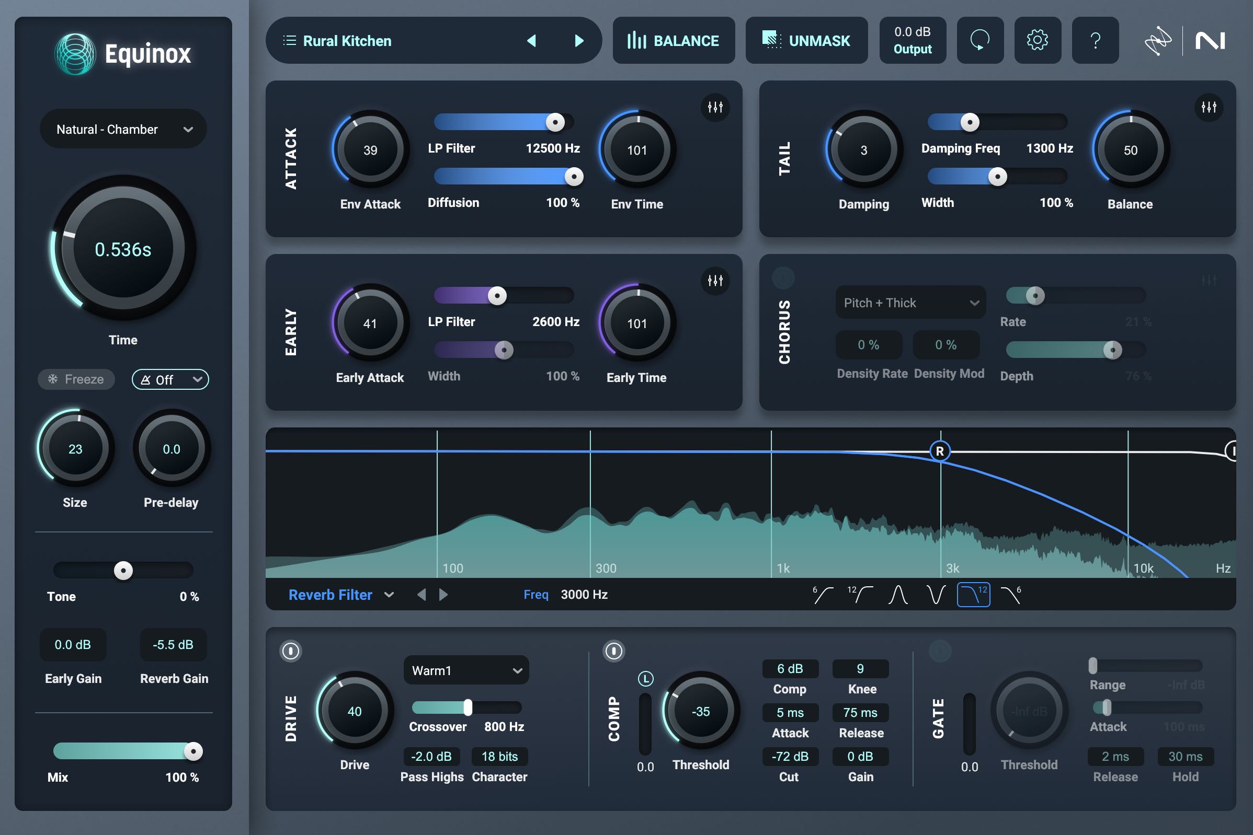Open Tail panel advanced sliders icon
Viewport: 1253px width, 835px height.
pyautogui.click(x=1208, y=107)
